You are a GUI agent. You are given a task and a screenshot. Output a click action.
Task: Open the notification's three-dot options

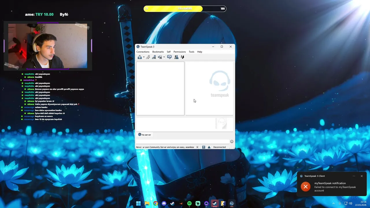click(354, 176)
